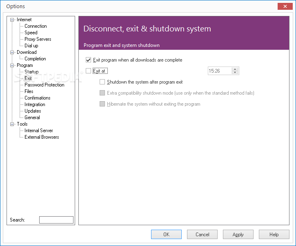Viewport: 296px width, 246px height.
Task: Select Integration in the options tree
Action: coord(35,104)
